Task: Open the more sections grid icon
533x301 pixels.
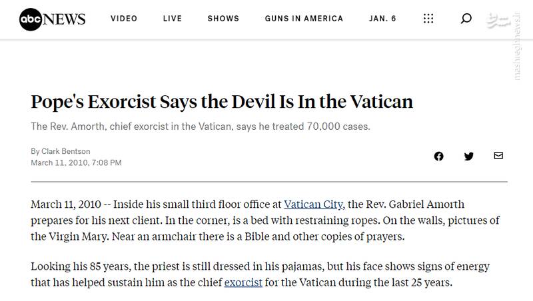Action: pyautogui.click(x=428, y=19)
